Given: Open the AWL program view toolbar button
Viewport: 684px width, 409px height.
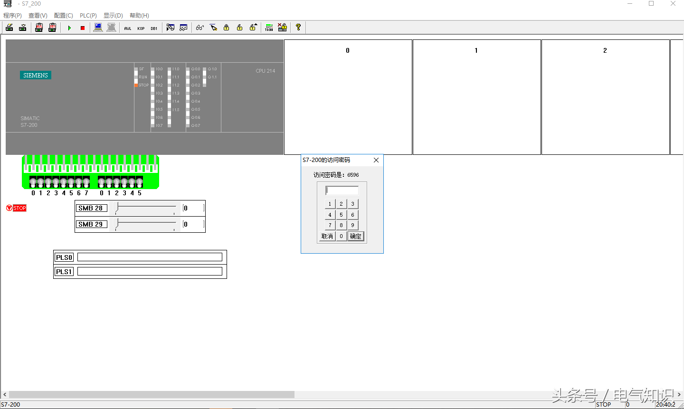Looking at the screenshot, I should [128, 28].
